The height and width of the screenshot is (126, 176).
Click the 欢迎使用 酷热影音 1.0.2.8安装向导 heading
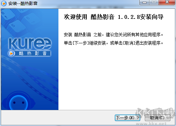coord(114,17)
